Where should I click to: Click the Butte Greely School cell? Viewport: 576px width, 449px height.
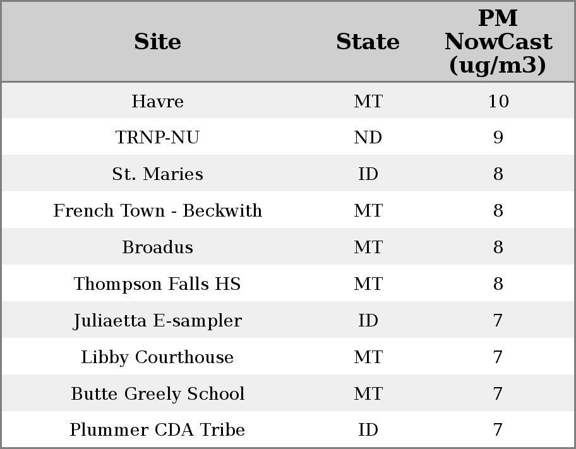[x=157, y=394]
